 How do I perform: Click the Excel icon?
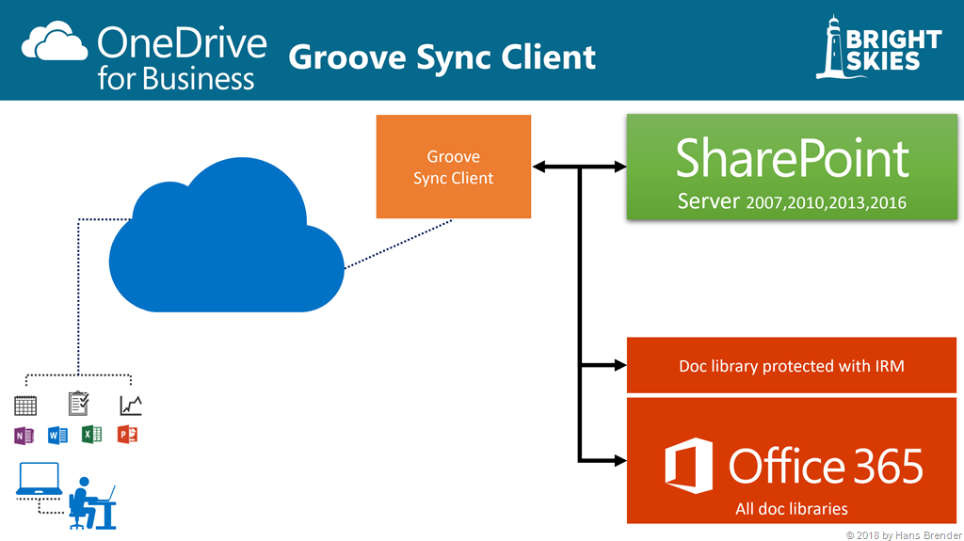[92, 435]
